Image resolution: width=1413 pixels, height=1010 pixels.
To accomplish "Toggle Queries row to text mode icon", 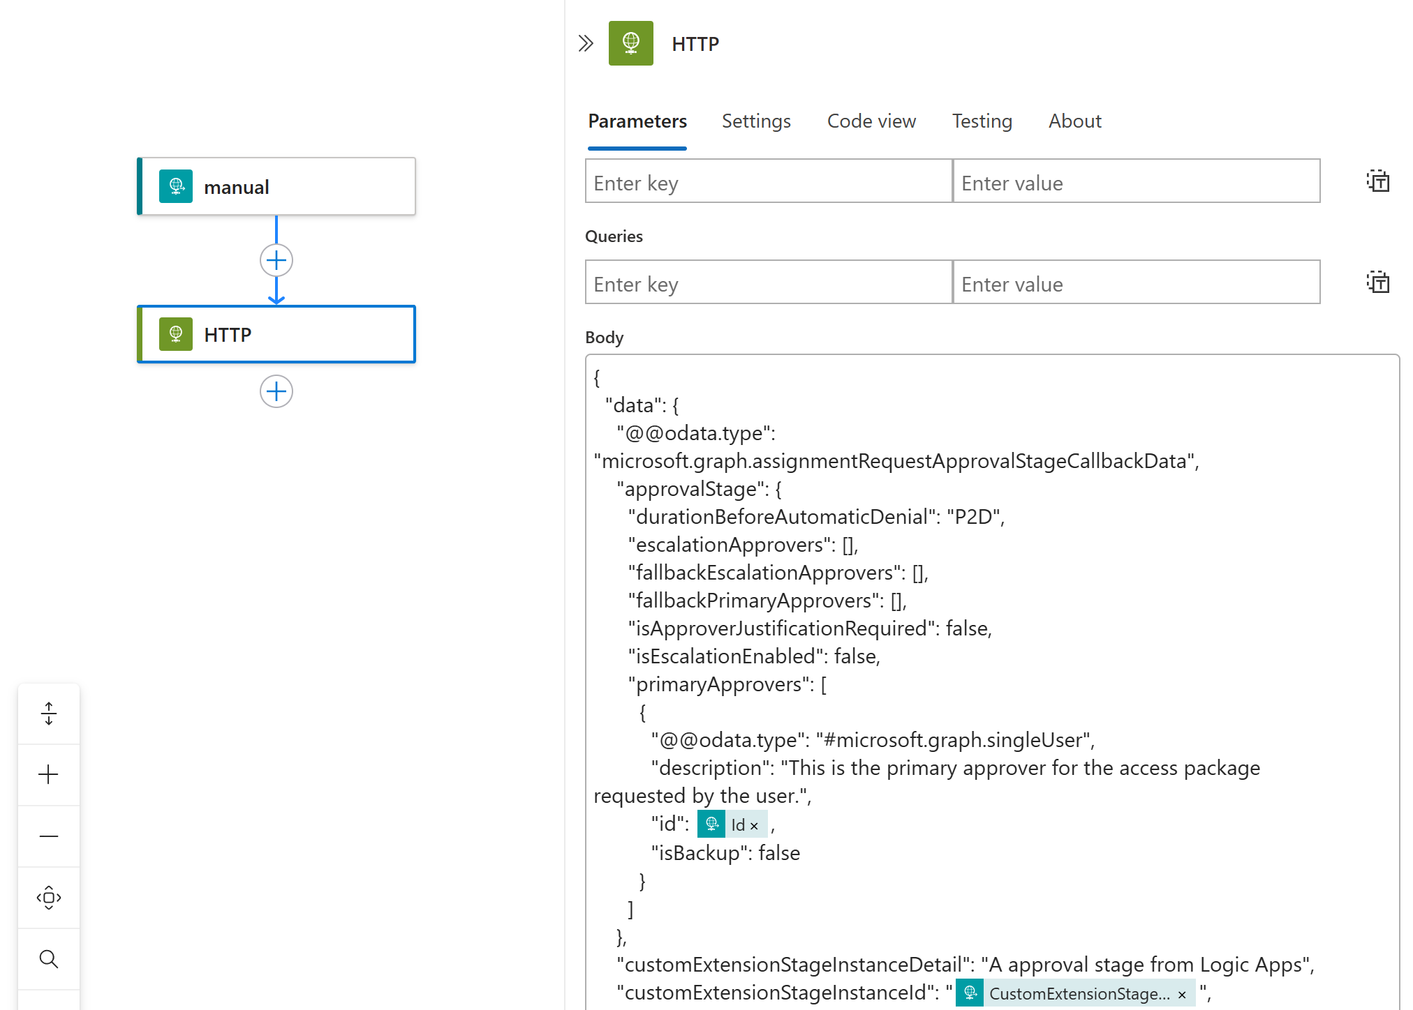I will [x=1377, y=282].
